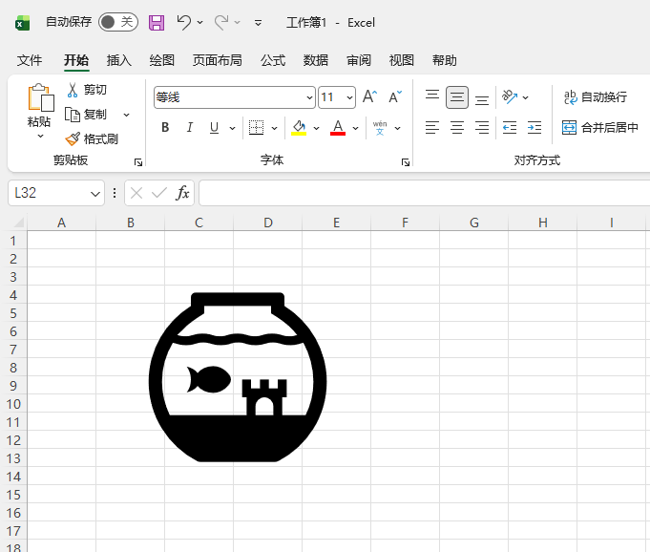Screen dimensions: 650x552
Task: Activate the Format Painter (格式刷)
Action: [92, 138]
